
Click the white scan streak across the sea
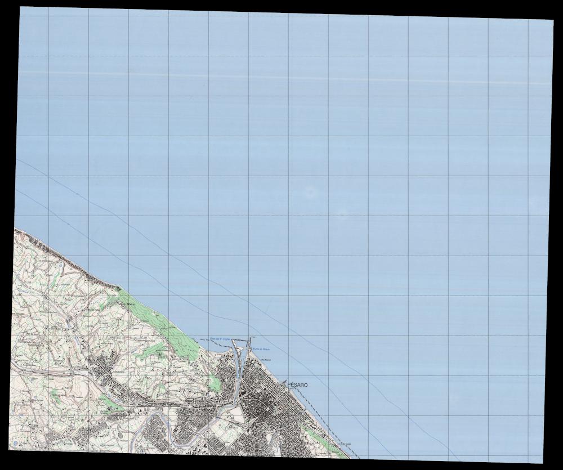pyautogui.click(x=281, y=77)
